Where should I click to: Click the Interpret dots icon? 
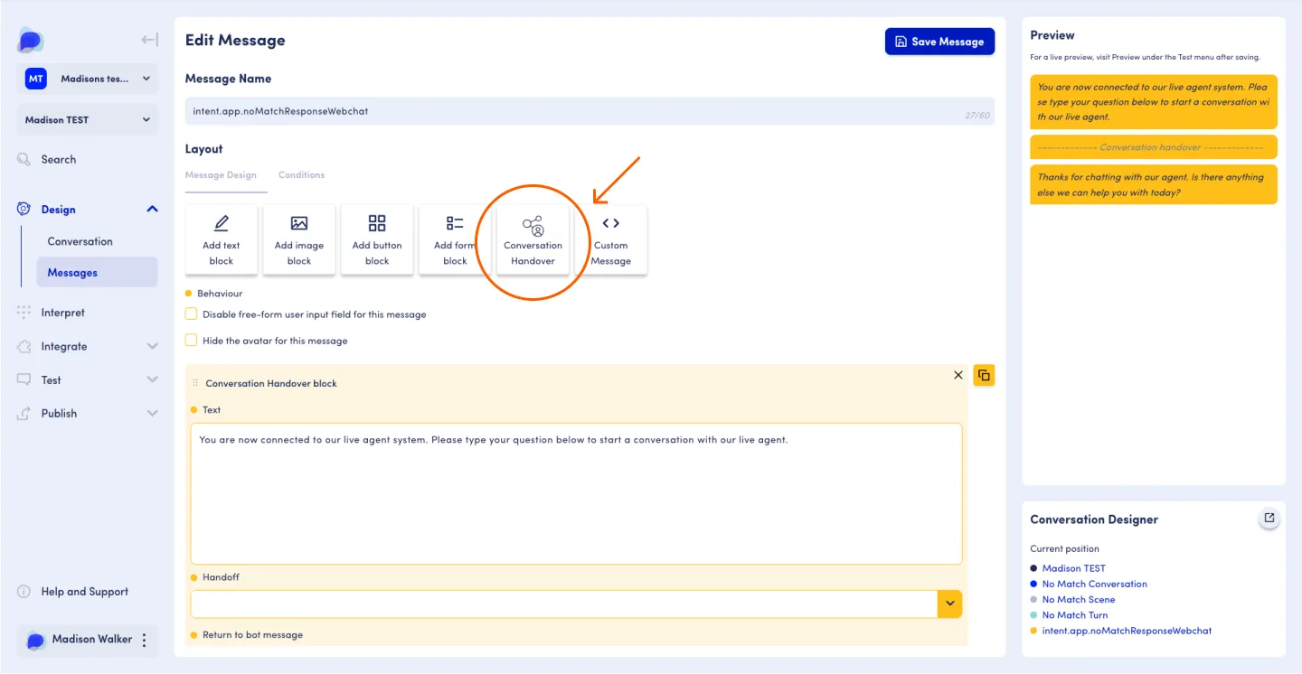(x=24, y=313)
